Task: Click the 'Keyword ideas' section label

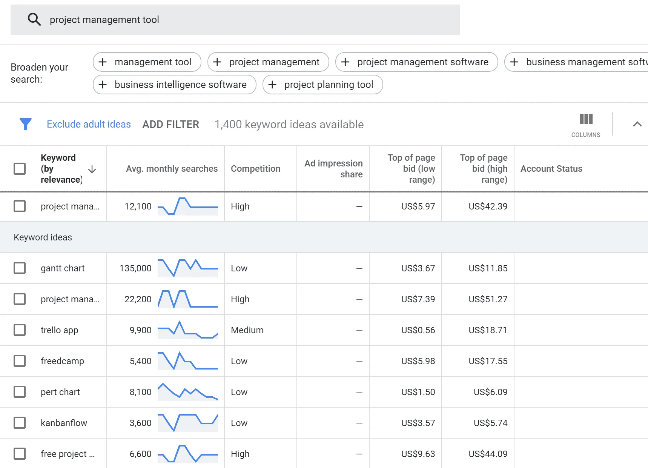Action: (x=43, y=237)
